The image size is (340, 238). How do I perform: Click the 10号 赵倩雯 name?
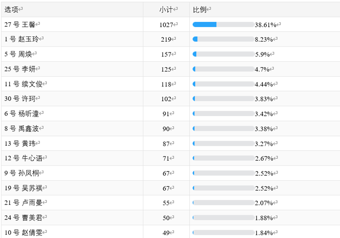click(x=25, y=233)
